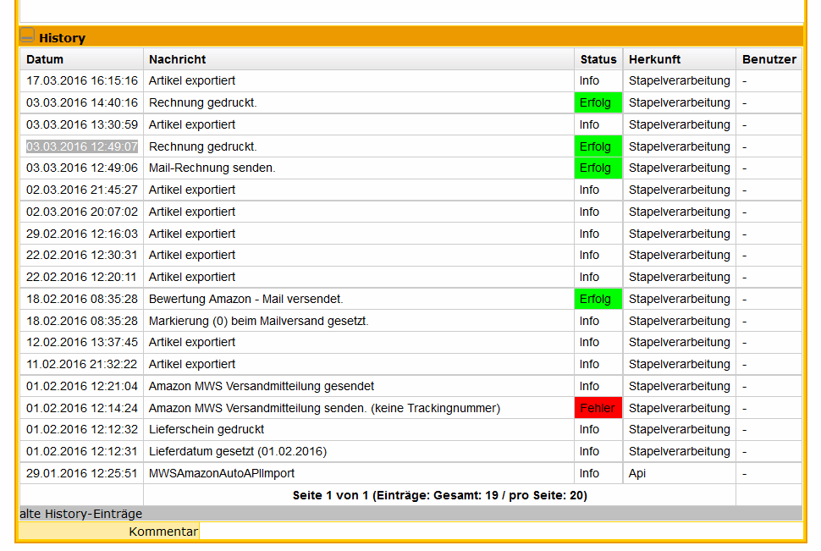Click Lieferdatum gesetzt (01.02.2016) entry

tap(238, 451)
